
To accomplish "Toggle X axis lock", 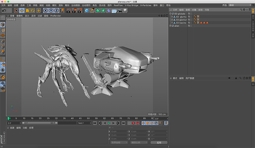I will pyautogui.click(x=45, y=11).
